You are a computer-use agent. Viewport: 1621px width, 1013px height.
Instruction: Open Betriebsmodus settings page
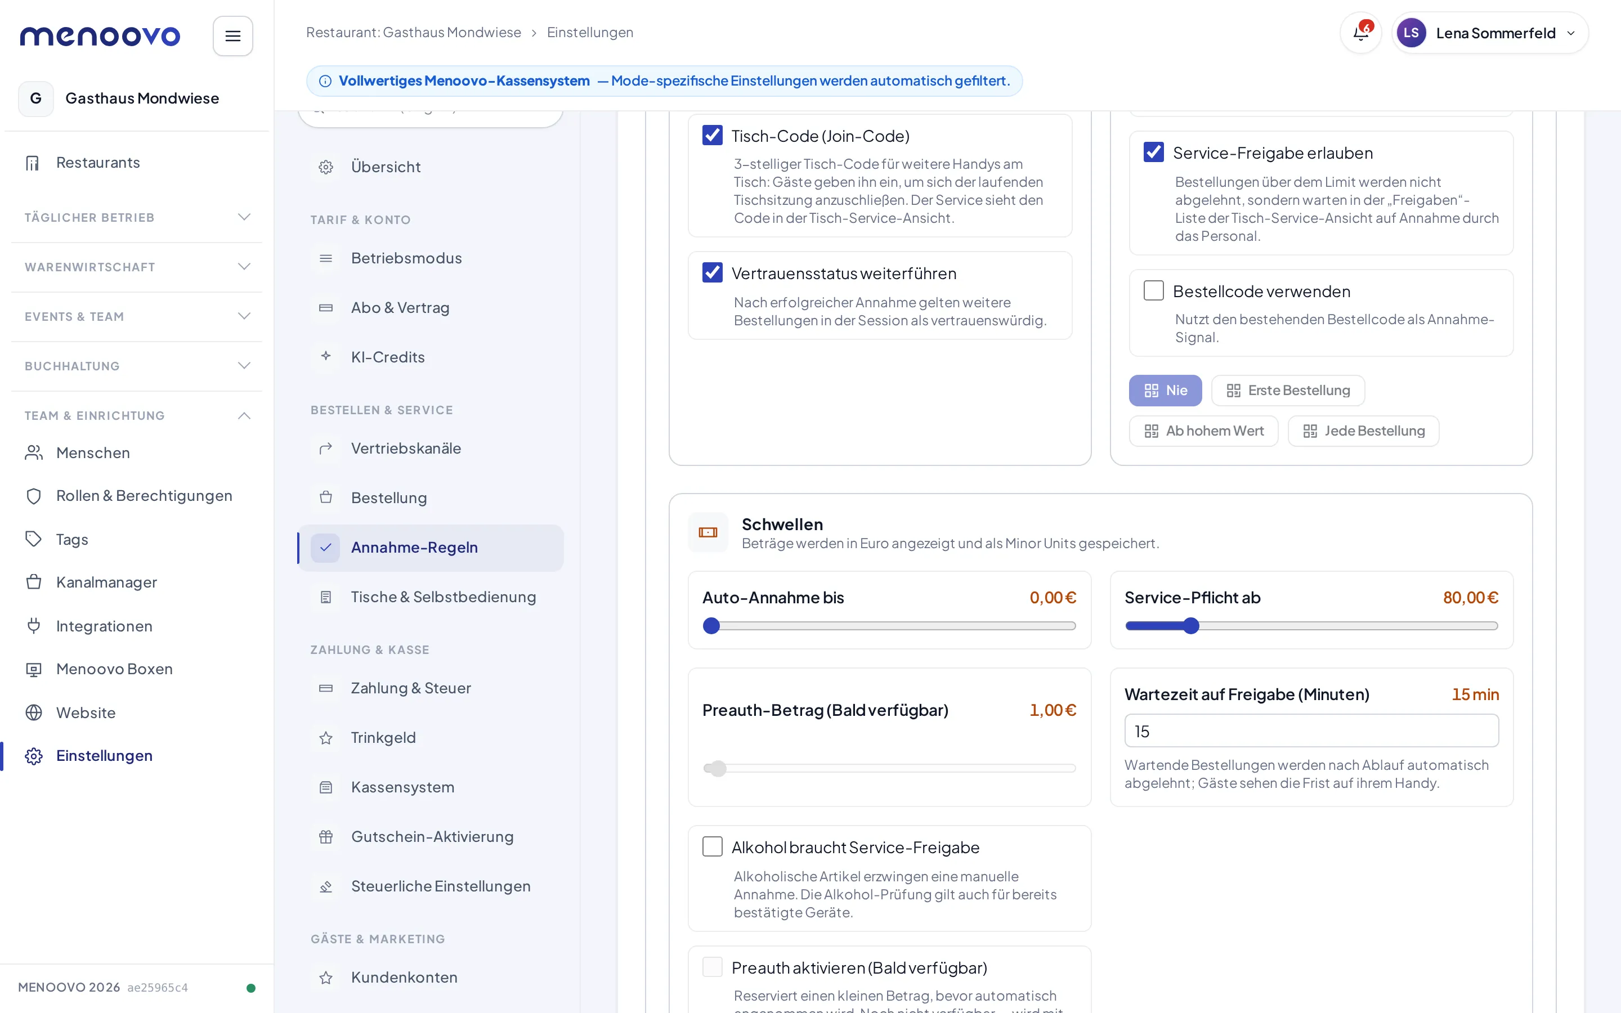click(431, 258)
